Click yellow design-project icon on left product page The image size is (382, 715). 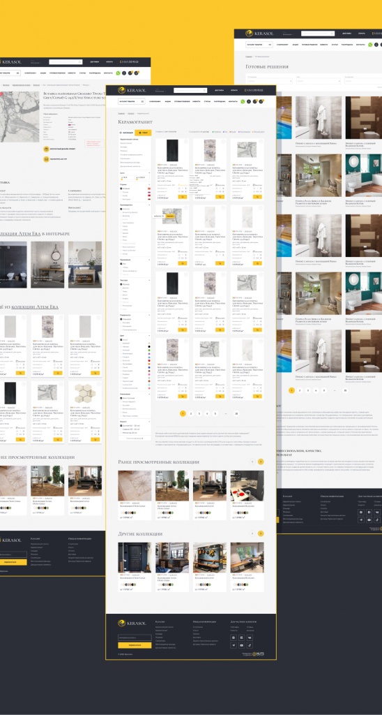point(46,149)
